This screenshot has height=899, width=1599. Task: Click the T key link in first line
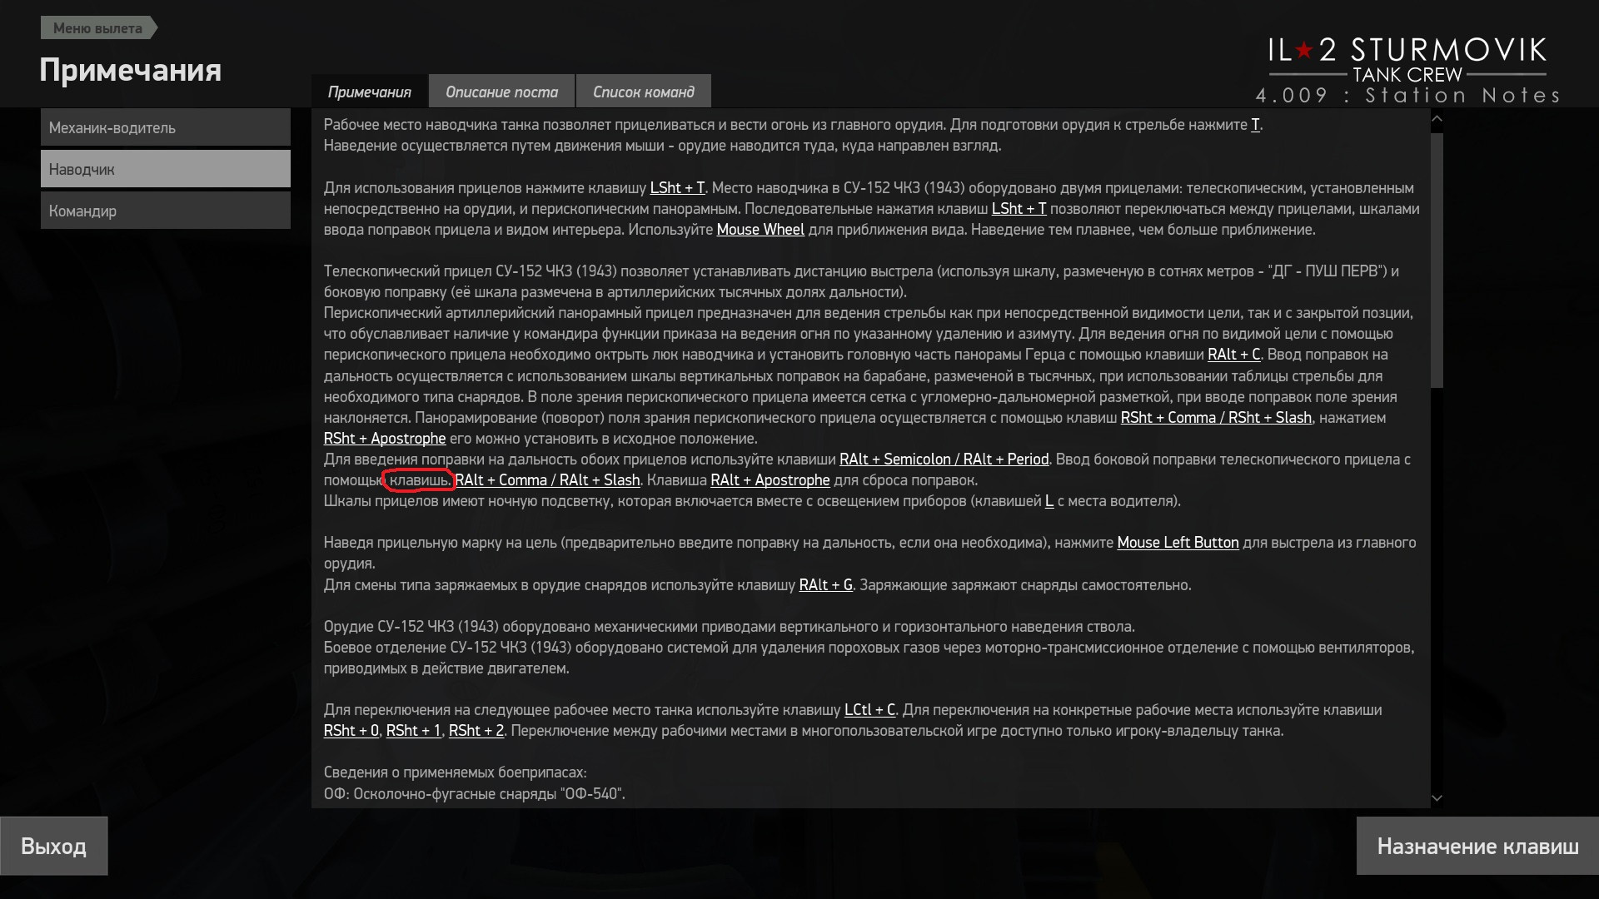(x=1255, y=125)
